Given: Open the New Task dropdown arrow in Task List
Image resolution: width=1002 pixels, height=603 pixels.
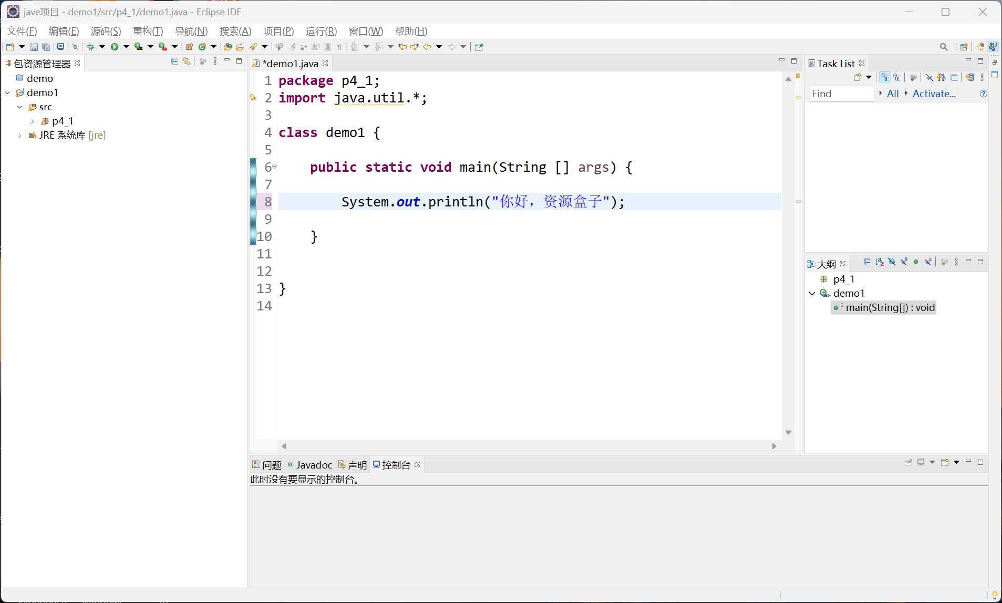Looking at the screenshot, I should (869, 77).
